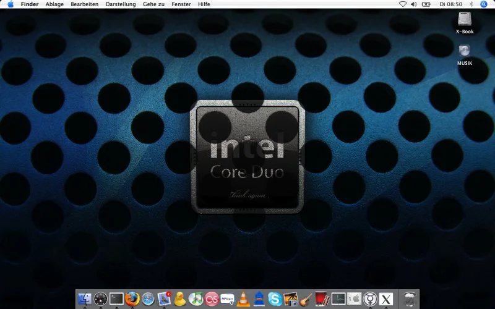Launch Skype from the dock

coord(275,299)
